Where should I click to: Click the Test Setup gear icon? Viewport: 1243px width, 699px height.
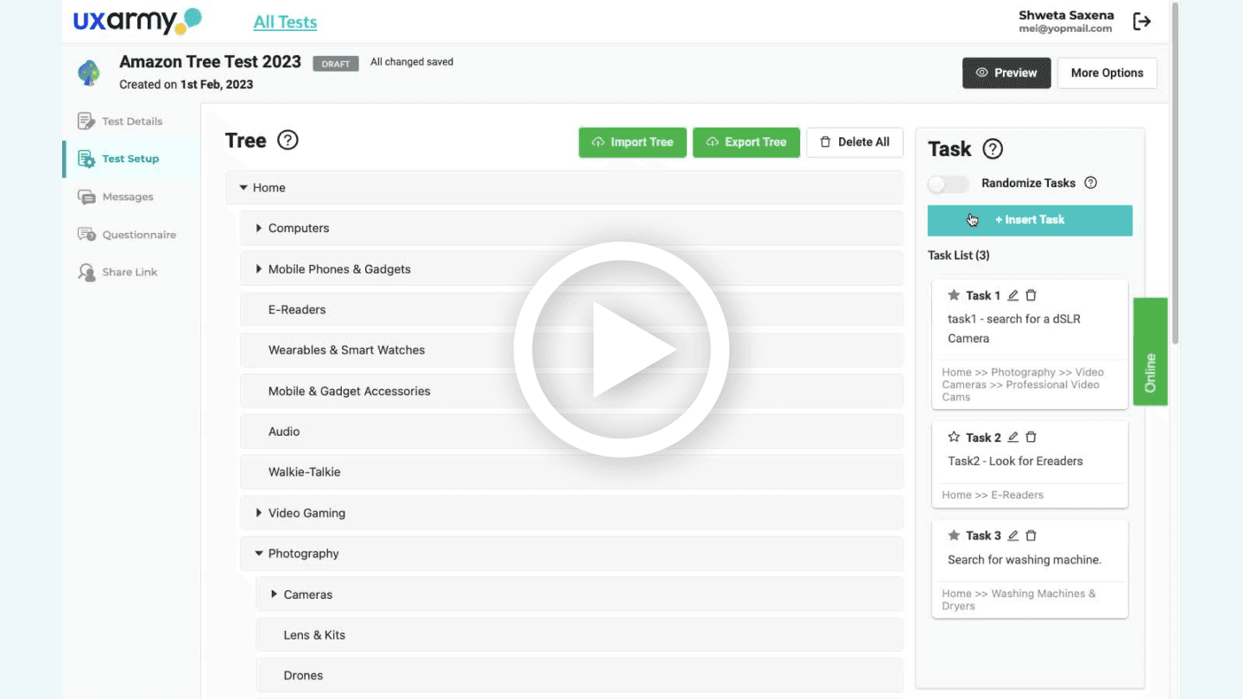86,159
